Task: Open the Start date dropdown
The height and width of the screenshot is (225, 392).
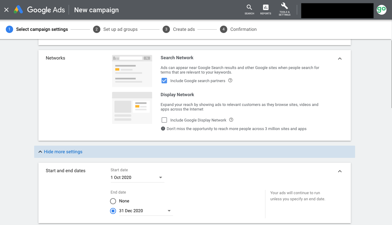Action: point(137,178)
